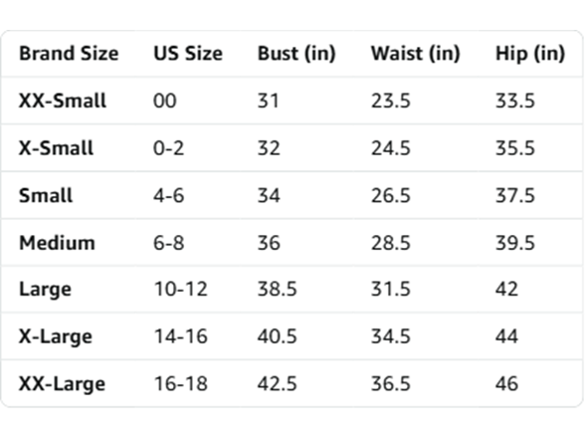Select the X-Large row label
Screen dimensions: 585x439
click(x=56, y=337)
